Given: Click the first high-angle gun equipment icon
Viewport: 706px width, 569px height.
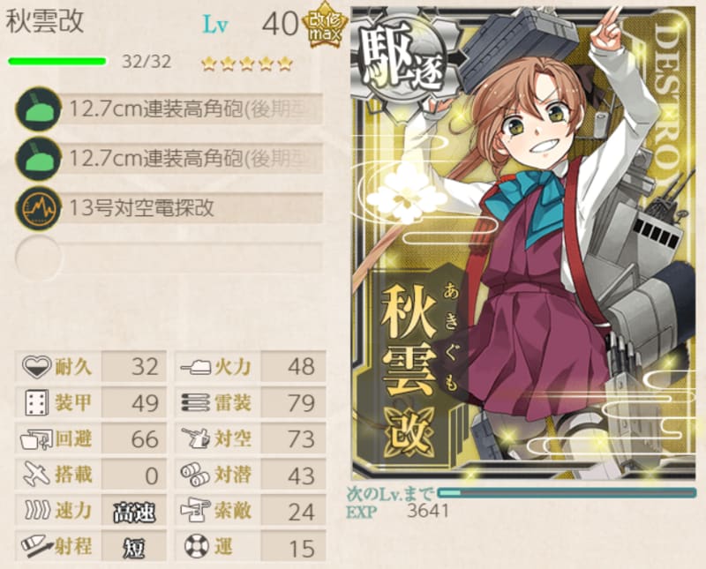Looking at the screenshot, I should pyautogui.click(x=38, y=109).
